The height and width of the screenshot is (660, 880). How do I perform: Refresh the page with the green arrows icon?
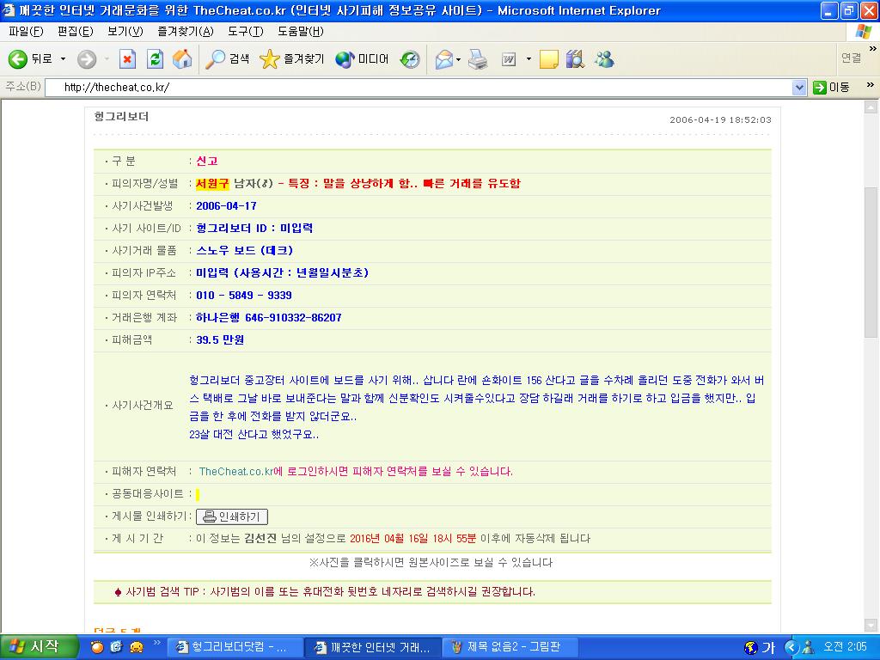point(155,59)
